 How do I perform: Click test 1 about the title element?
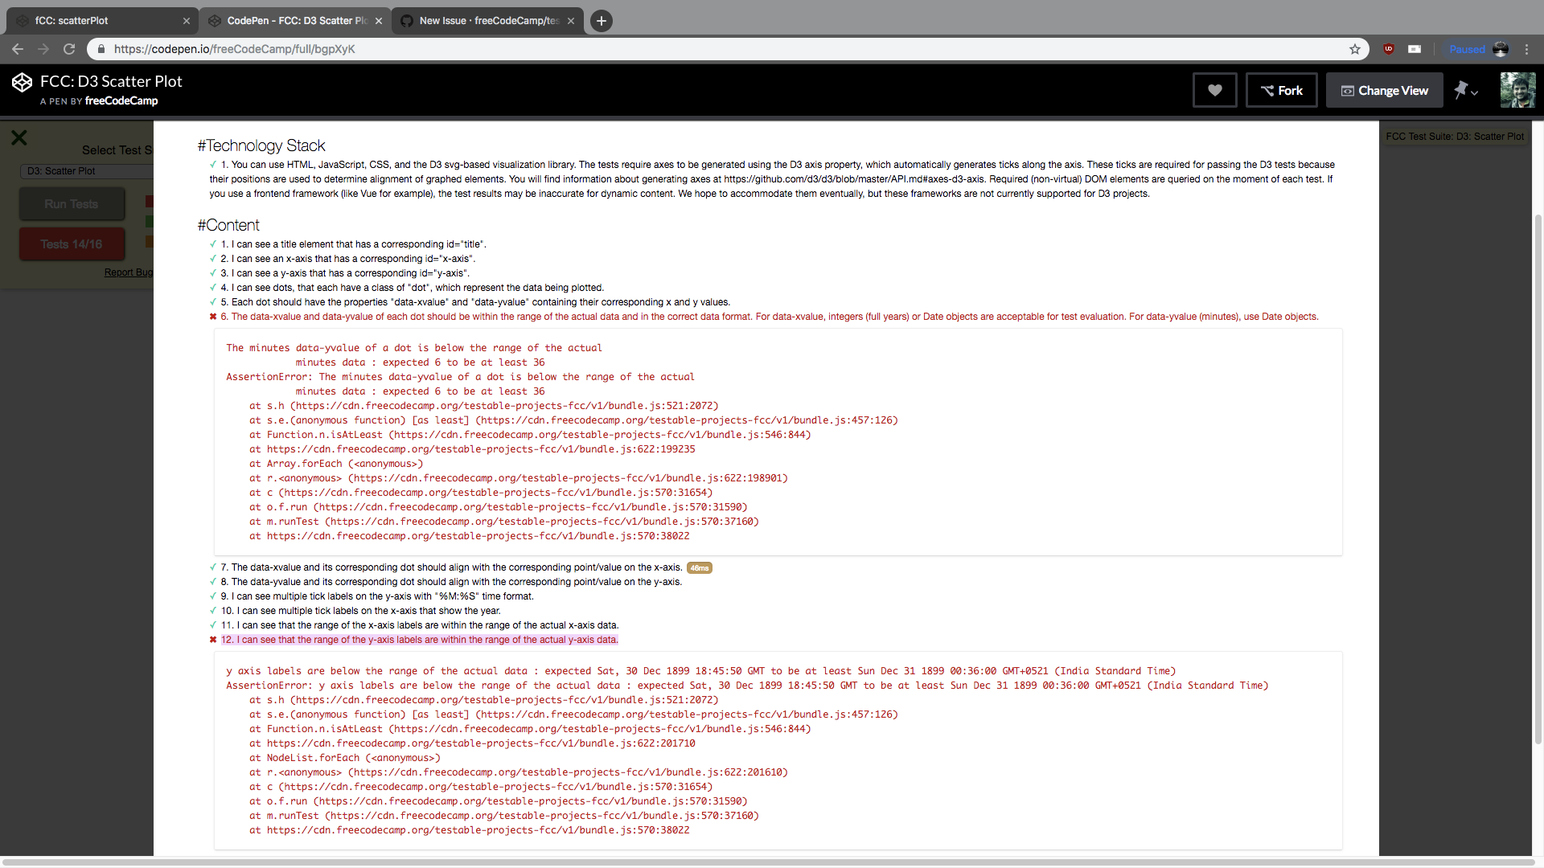[x=354, y=244]
